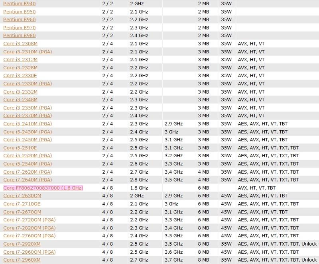Open the Core i3-2332M link

tap(20, 92)
